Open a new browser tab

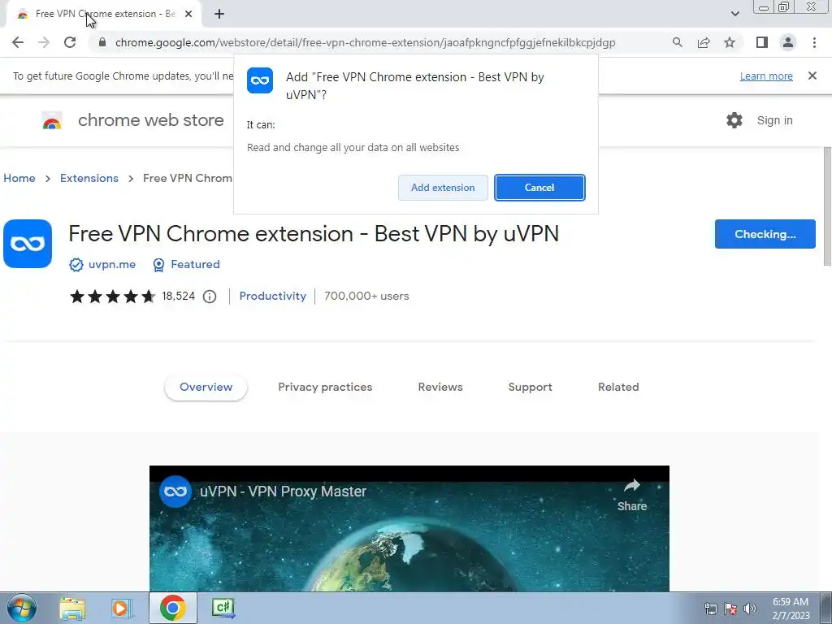point(219,15)
